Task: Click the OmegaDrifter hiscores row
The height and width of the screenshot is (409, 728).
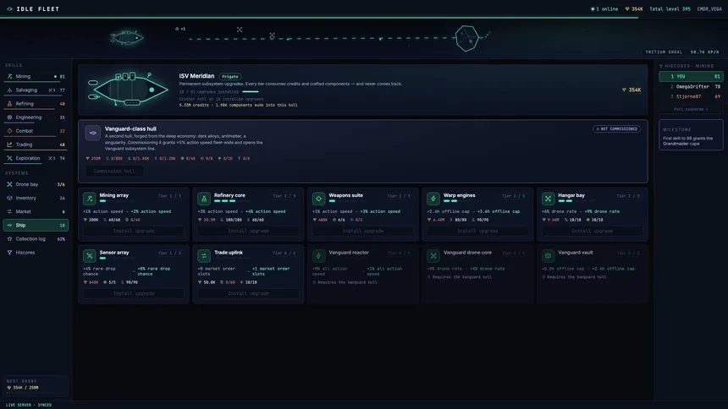Action: 691,87
